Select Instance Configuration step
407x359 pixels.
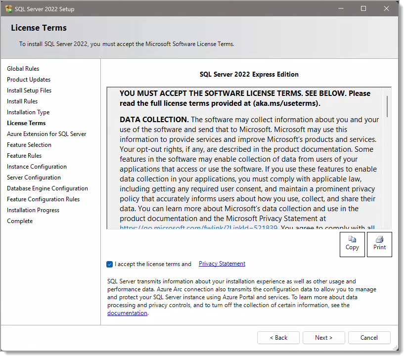click(x=37, y=167)
